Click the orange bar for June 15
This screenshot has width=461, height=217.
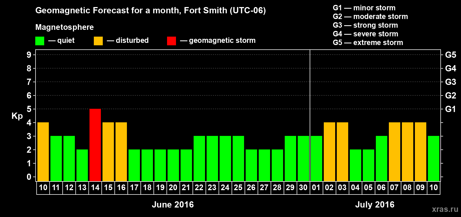(108, 152)
